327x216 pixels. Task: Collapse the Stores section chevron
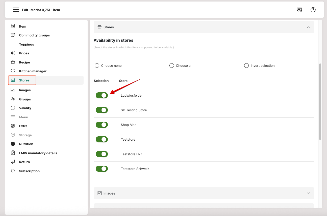[x=308, y=27]
